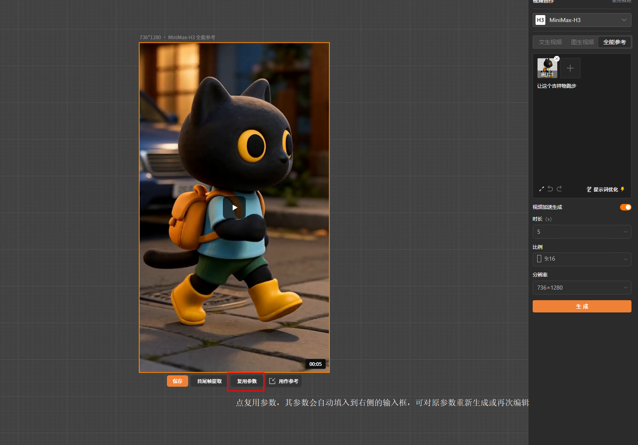Switch to the 图生视频 tab
Viewport: 638px width, 445px height.
(x=582, y=42)
